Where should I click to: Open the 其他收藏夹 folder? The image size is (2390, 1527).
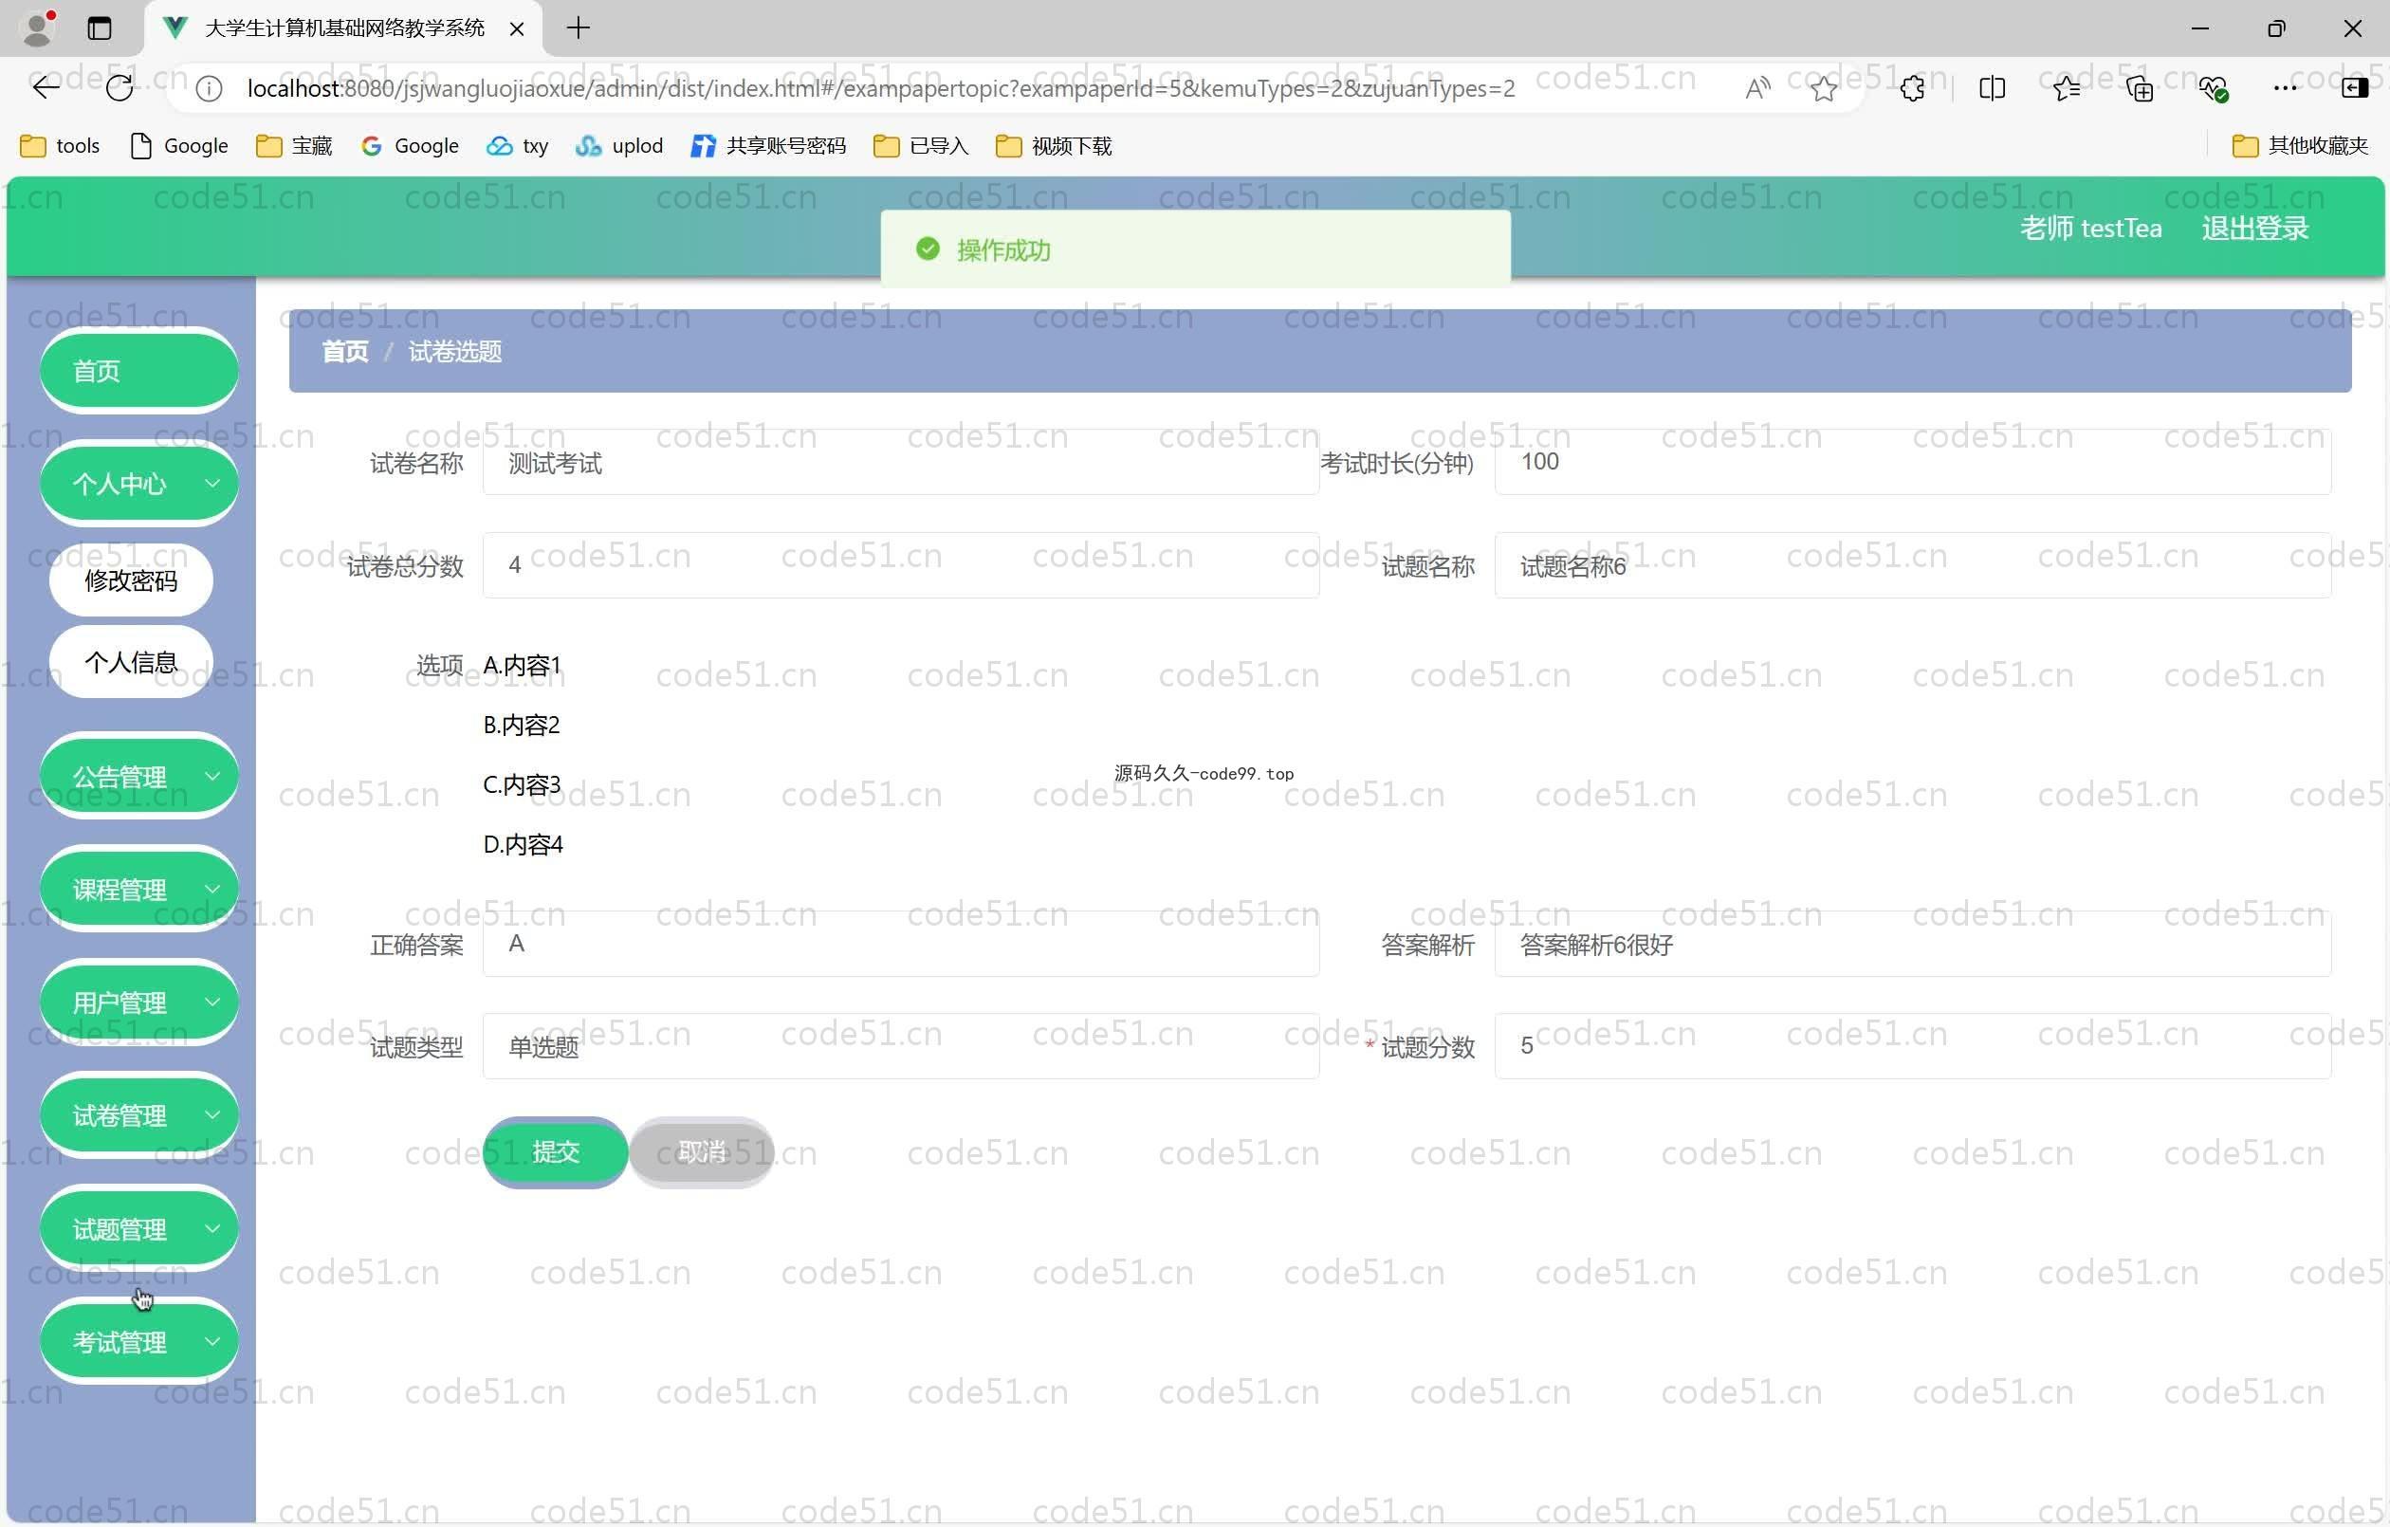click(x=2300, y=146)
